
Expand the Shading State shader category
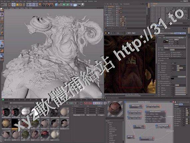[113, 135]
